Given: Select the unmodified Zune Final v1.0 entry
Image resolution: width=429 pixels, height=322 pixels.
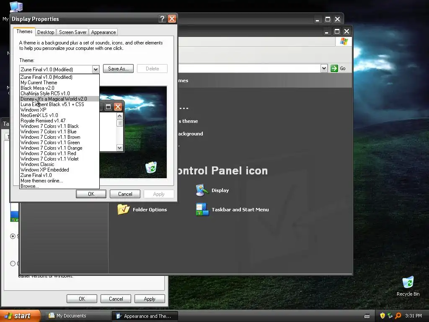Looking at the screenshot, I should coord(59,175).
